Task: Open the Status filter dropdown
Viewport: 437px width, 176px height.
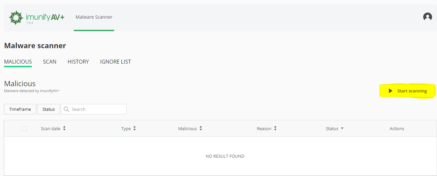Action: click(49, 109)
